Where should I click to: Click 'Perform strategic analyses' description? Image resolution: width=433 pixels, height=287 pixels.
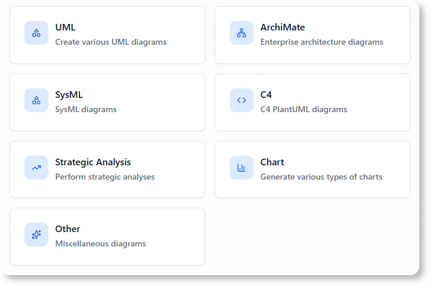(x=104, y=177)
